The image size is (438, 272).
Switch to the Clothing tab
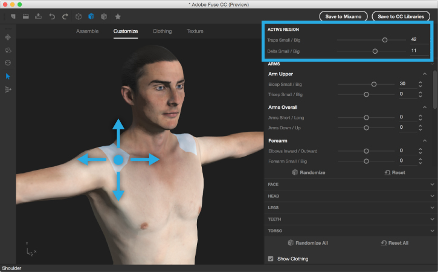(162, 31)
